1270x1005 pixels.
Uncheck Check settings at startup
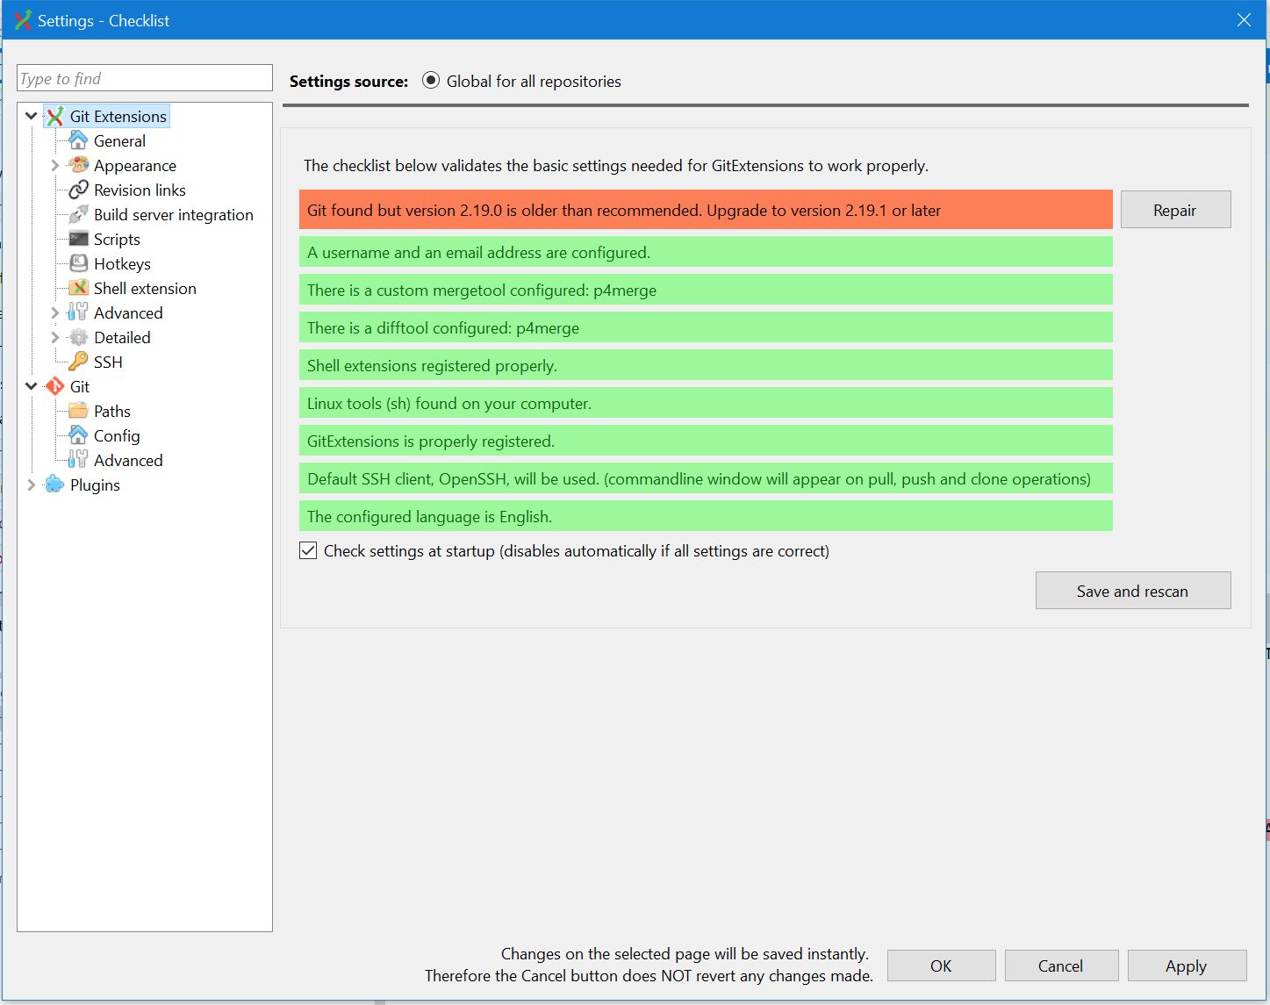(308, 550)
